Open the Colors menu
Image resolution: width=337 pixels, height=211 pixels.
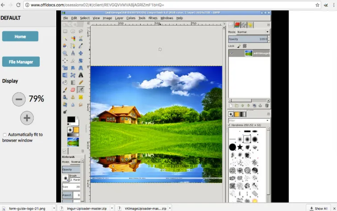click(x=131, y=18)
